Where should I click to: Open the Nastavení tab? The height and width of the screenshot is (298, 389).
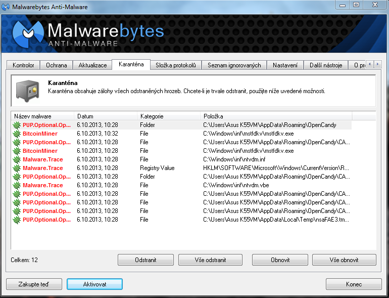pyautogui.click(x=285, y=65)
